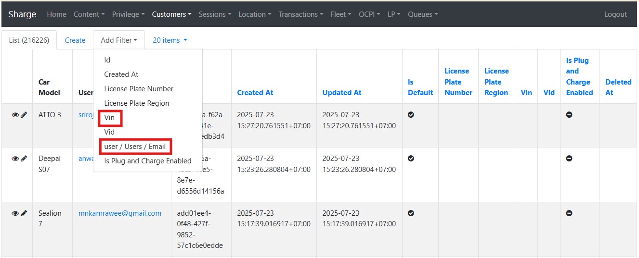639x258 pixels.
Task: Toggle Is Default check for Sealion 7
Action: pyautogui.click(x=411, y=213)
